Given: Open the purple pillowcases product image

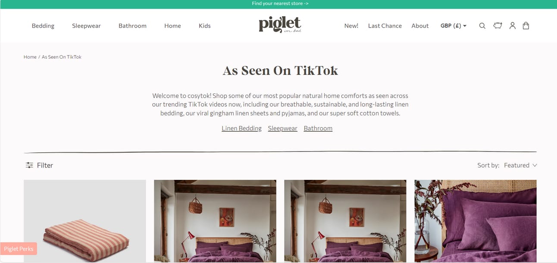Looking at the screenshot, I should click(x=476, y=221).
